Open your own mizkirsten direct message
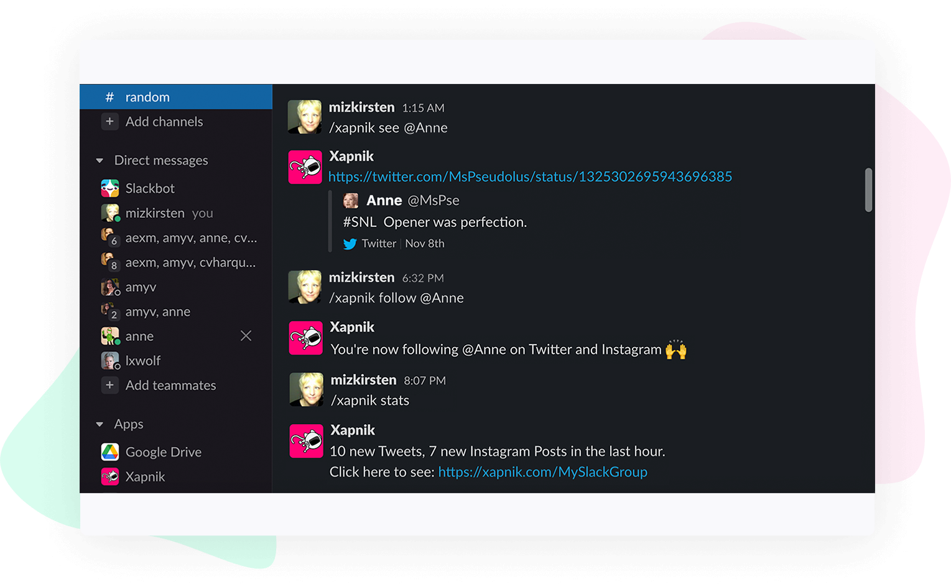The width and height of the screenshot is (951, 584). tap(155, 213)
